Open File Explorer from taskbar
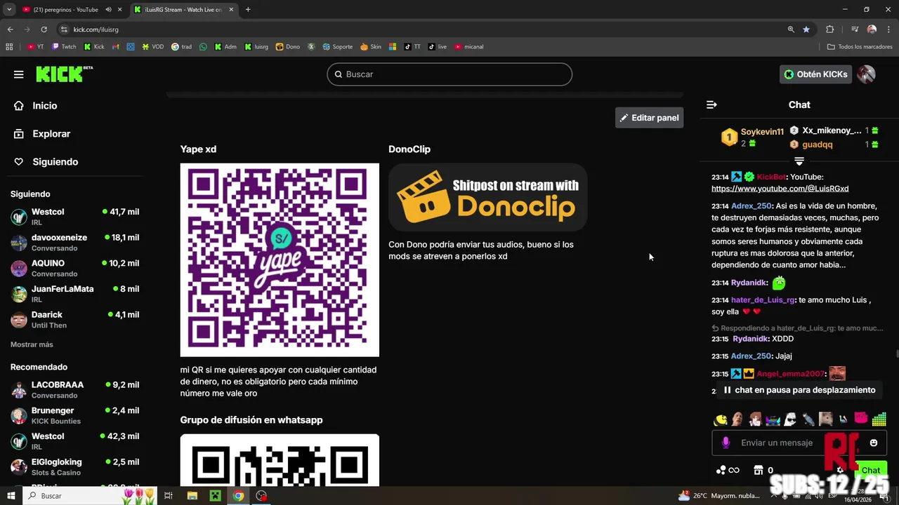This screenshot has height=505, width=899. (x=192, y=496)
